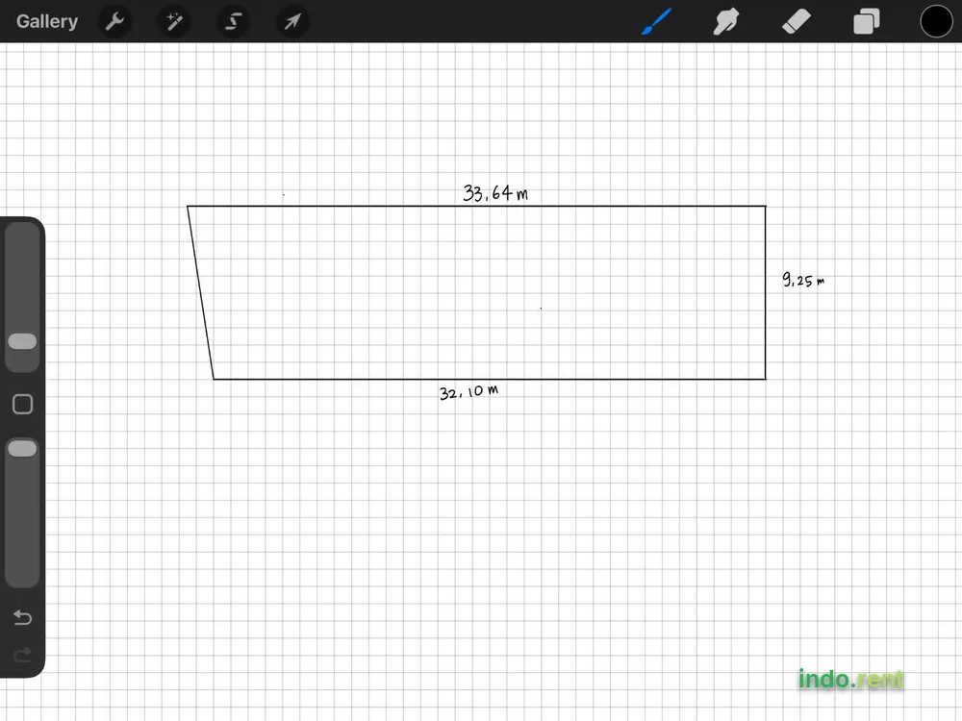
Task: Click the brush opacity slider handle
Action: pos(23,449)
